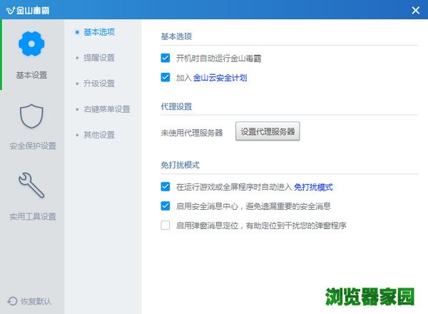Screen dimensions: 428x314
Task: Click the 代理设置 section heading
Action: pyautogui.click(x=176, y=106)
